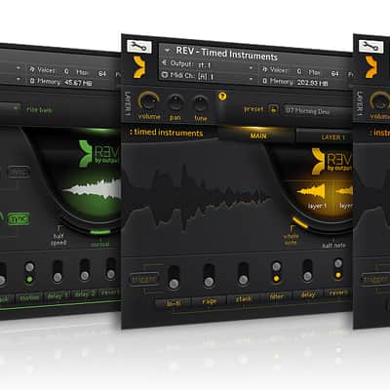Click the yellow REV by Output logo
Image resolution: width=390 pixels, height=390 pixels.
coord(331,162)
